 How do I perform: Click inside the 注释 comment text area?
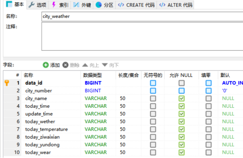[x=142, y=36]
